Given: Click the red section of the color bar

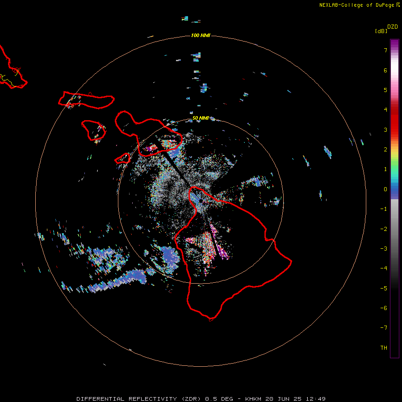Looking at the screenshot, I should pyautogui.click(x=394, y=121).
